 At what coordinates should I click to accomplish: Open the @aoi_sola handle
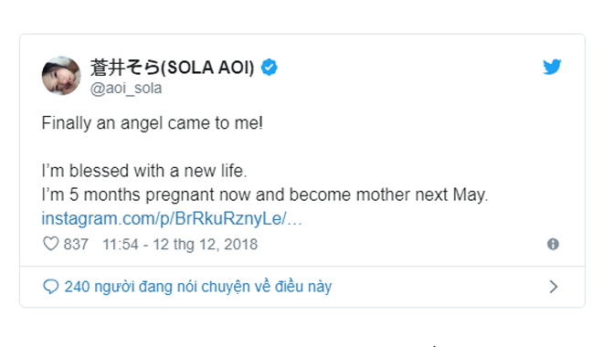[126, 89]
